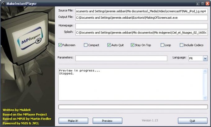Click in the Source File field

[141, 11]
